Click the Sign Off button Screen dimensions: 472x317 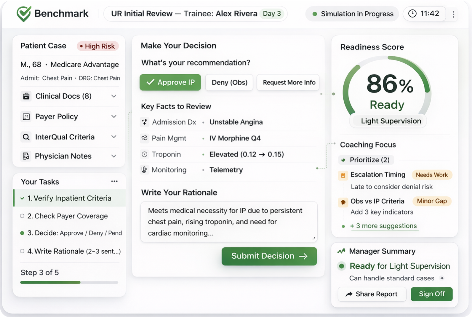(x=431, y=294)
